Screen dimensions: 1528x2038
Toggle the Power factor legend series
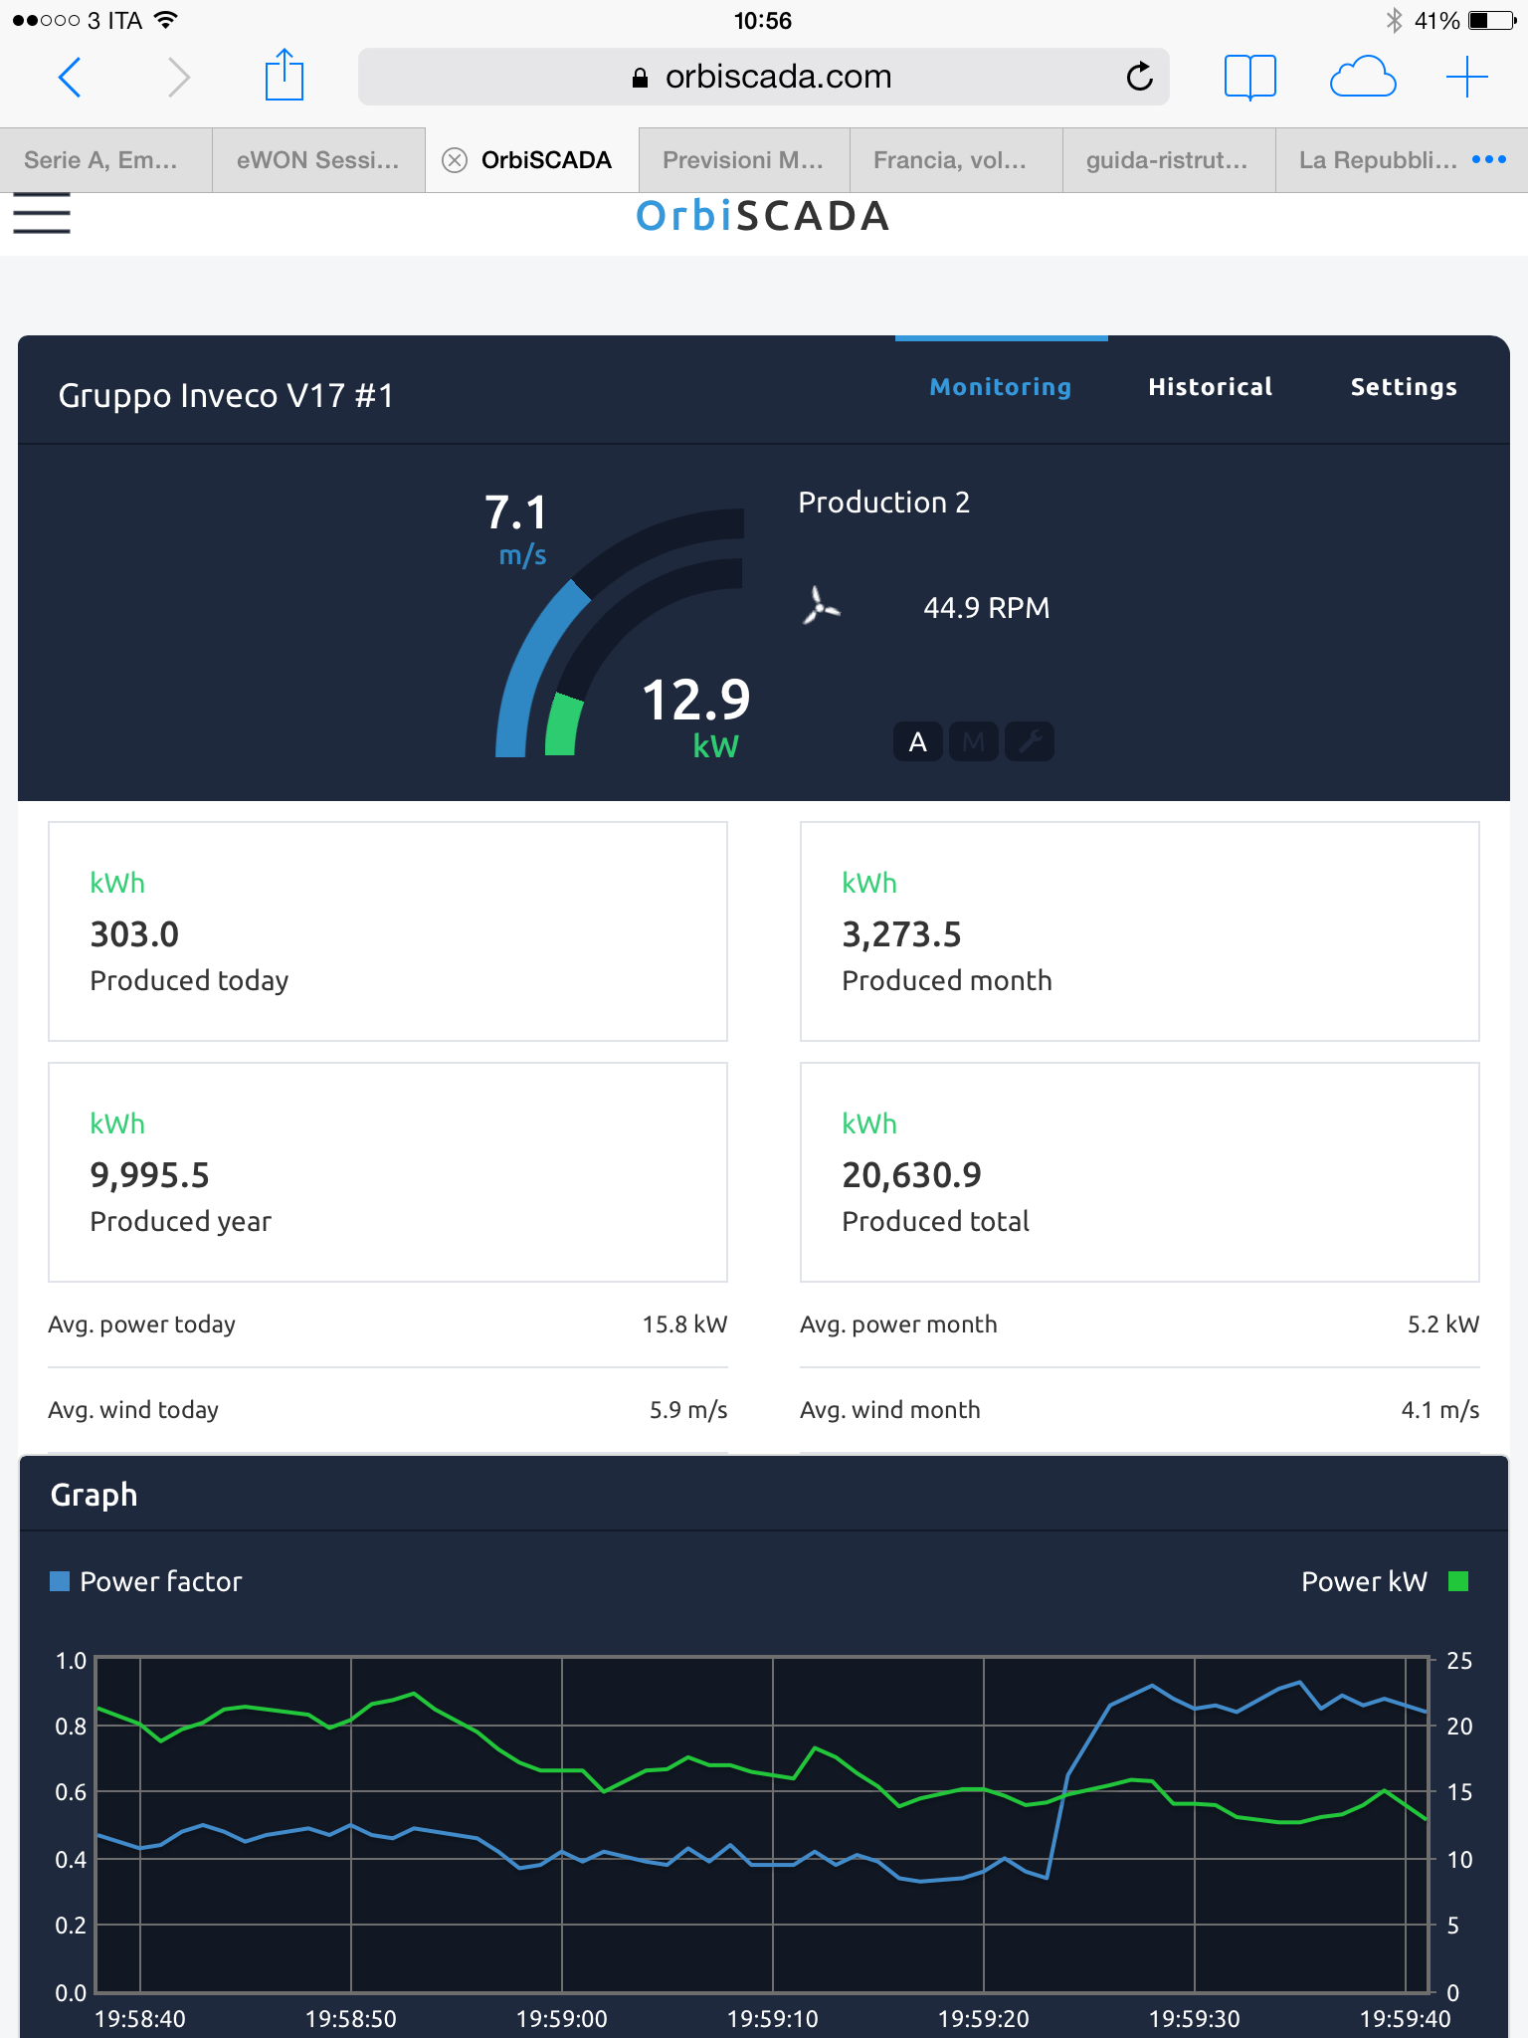click(x=146, y=1581)
